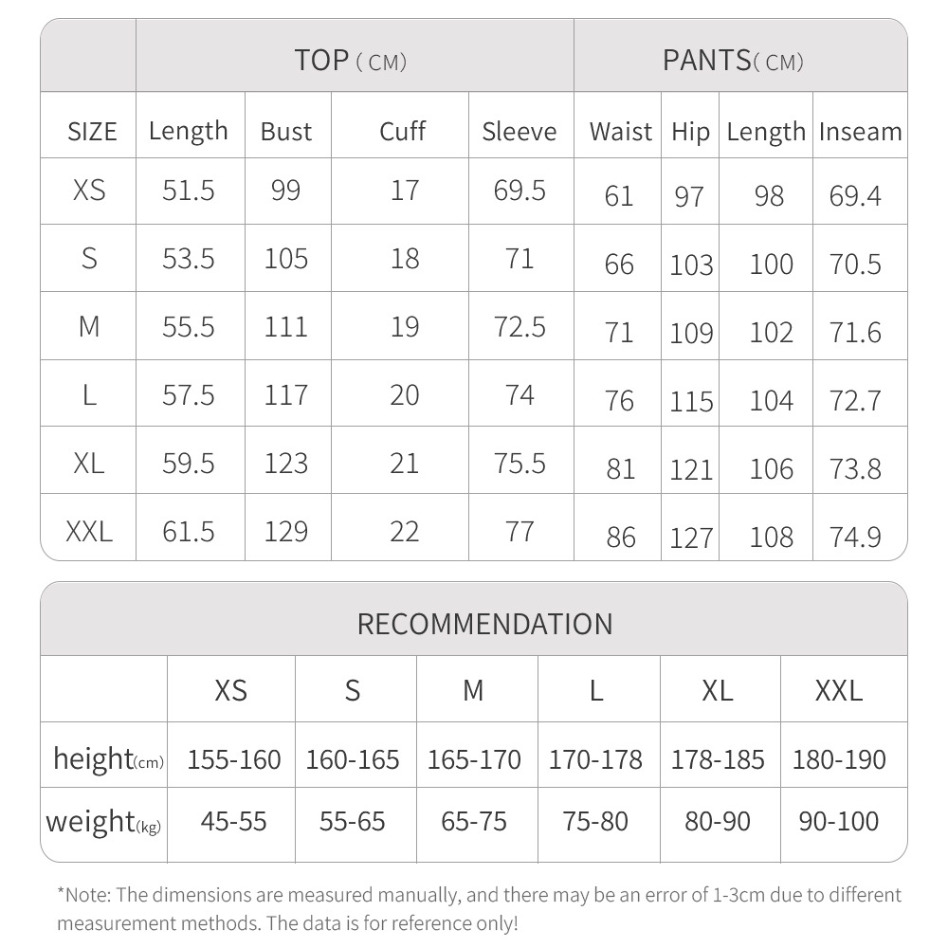
Task: Select the Hip column header
Action: [x=690, y=132]
